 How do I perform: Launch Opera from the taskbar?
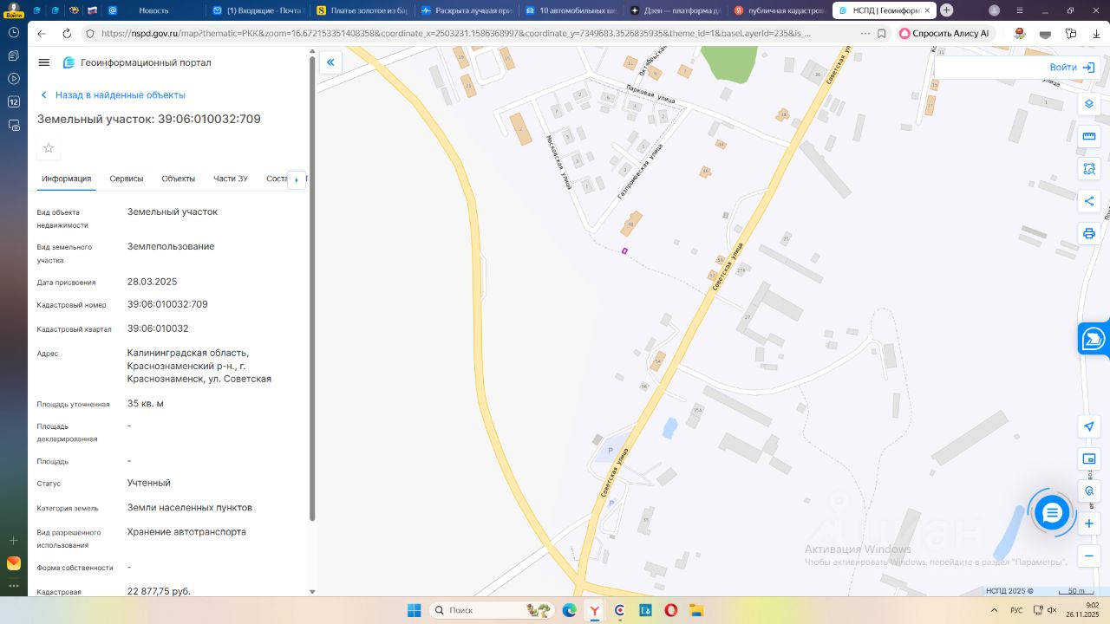670,610
